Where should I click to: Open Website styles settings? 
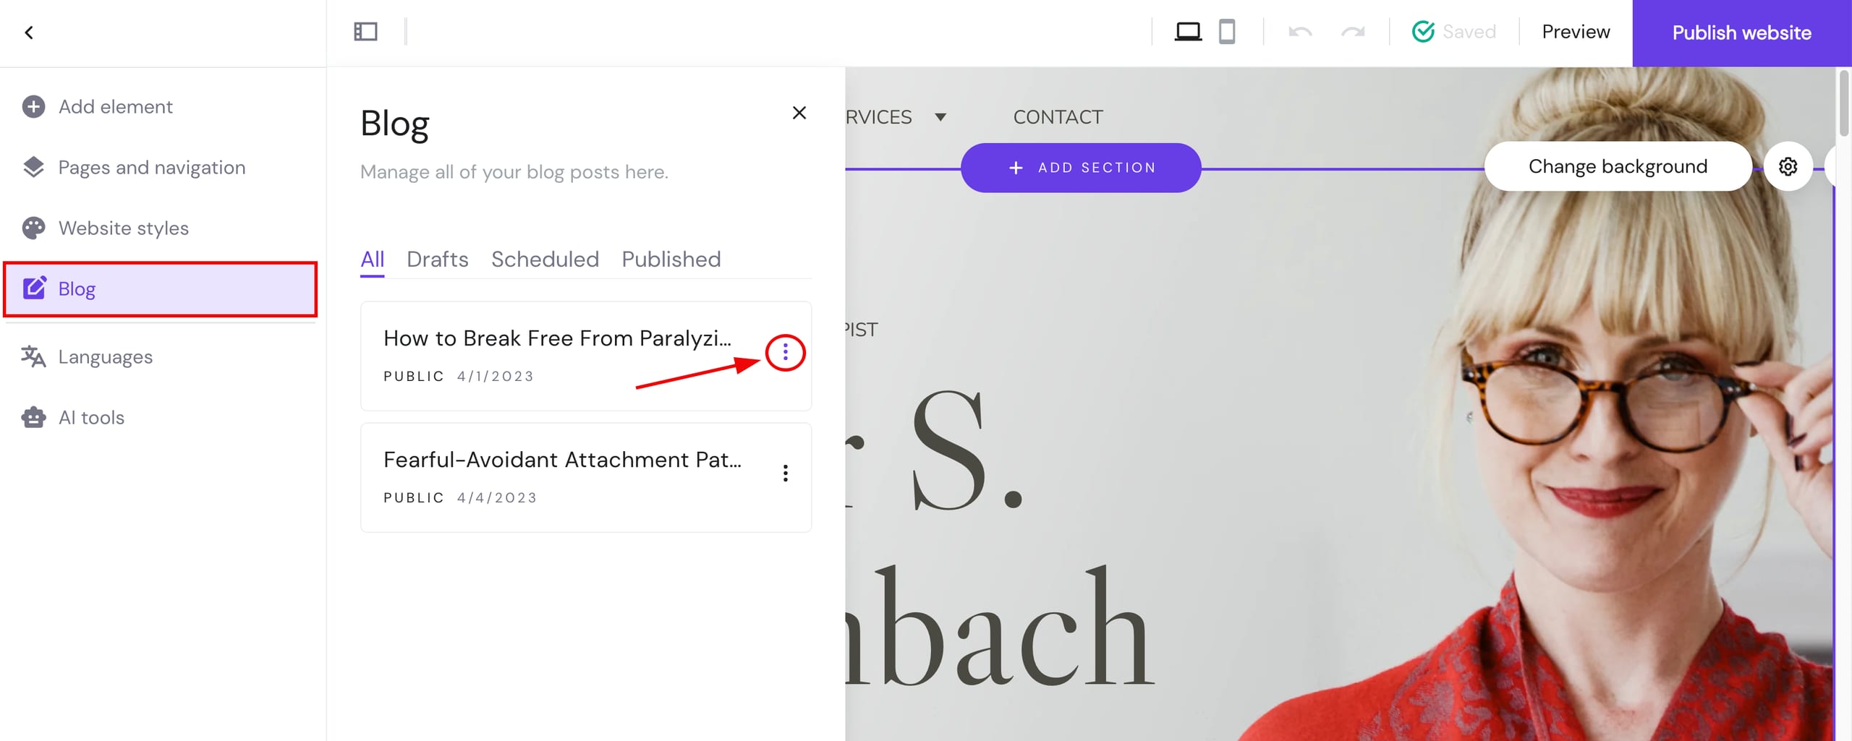(123, 228)
